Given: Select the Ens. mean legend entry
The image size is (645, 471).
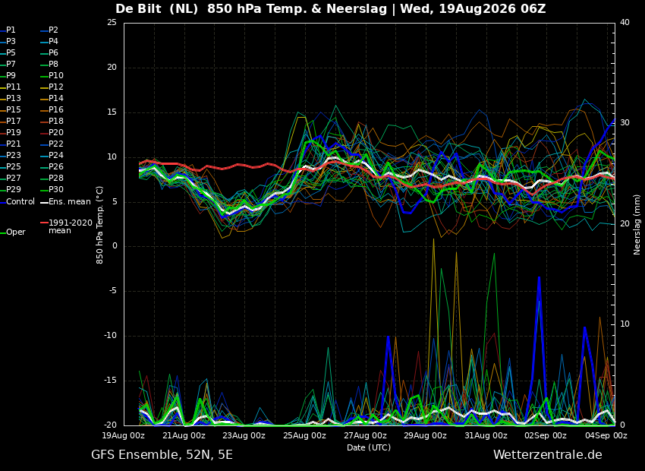Looking at the screenshot, I should pos(66,202).
